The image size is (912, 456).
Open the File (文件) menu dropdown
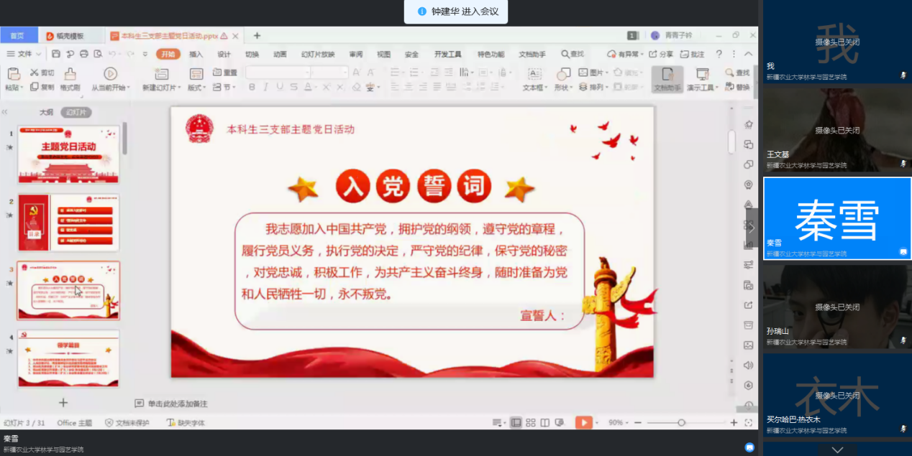[24, 54]
